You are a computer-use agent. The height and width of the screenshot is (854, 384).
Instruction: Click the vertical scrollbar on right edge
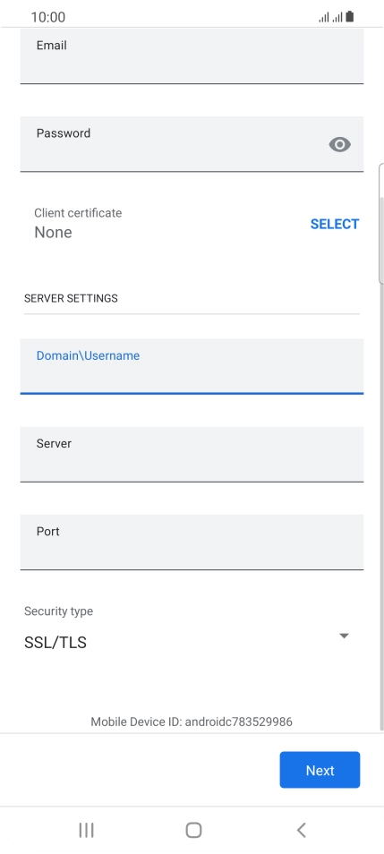[x=381, y=223]
